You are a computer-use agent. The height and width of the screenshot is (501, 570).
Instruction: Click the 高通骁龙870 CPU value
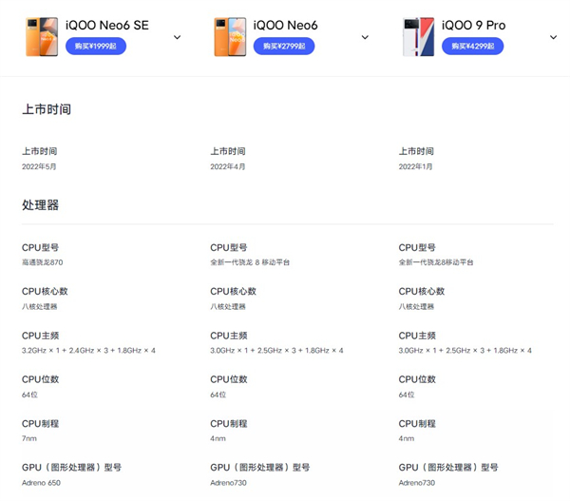point(42,262)
